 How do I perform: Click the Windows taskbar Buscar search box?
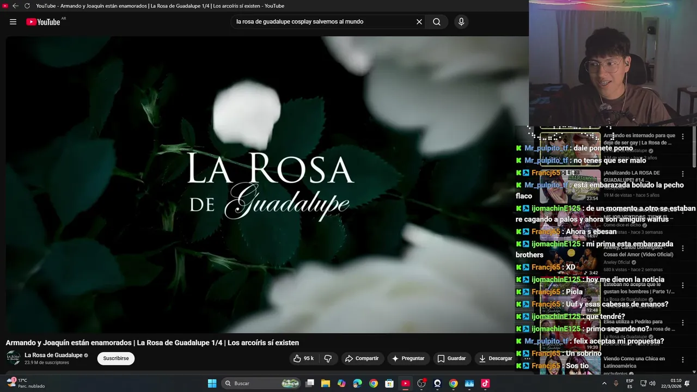(261, 383)
